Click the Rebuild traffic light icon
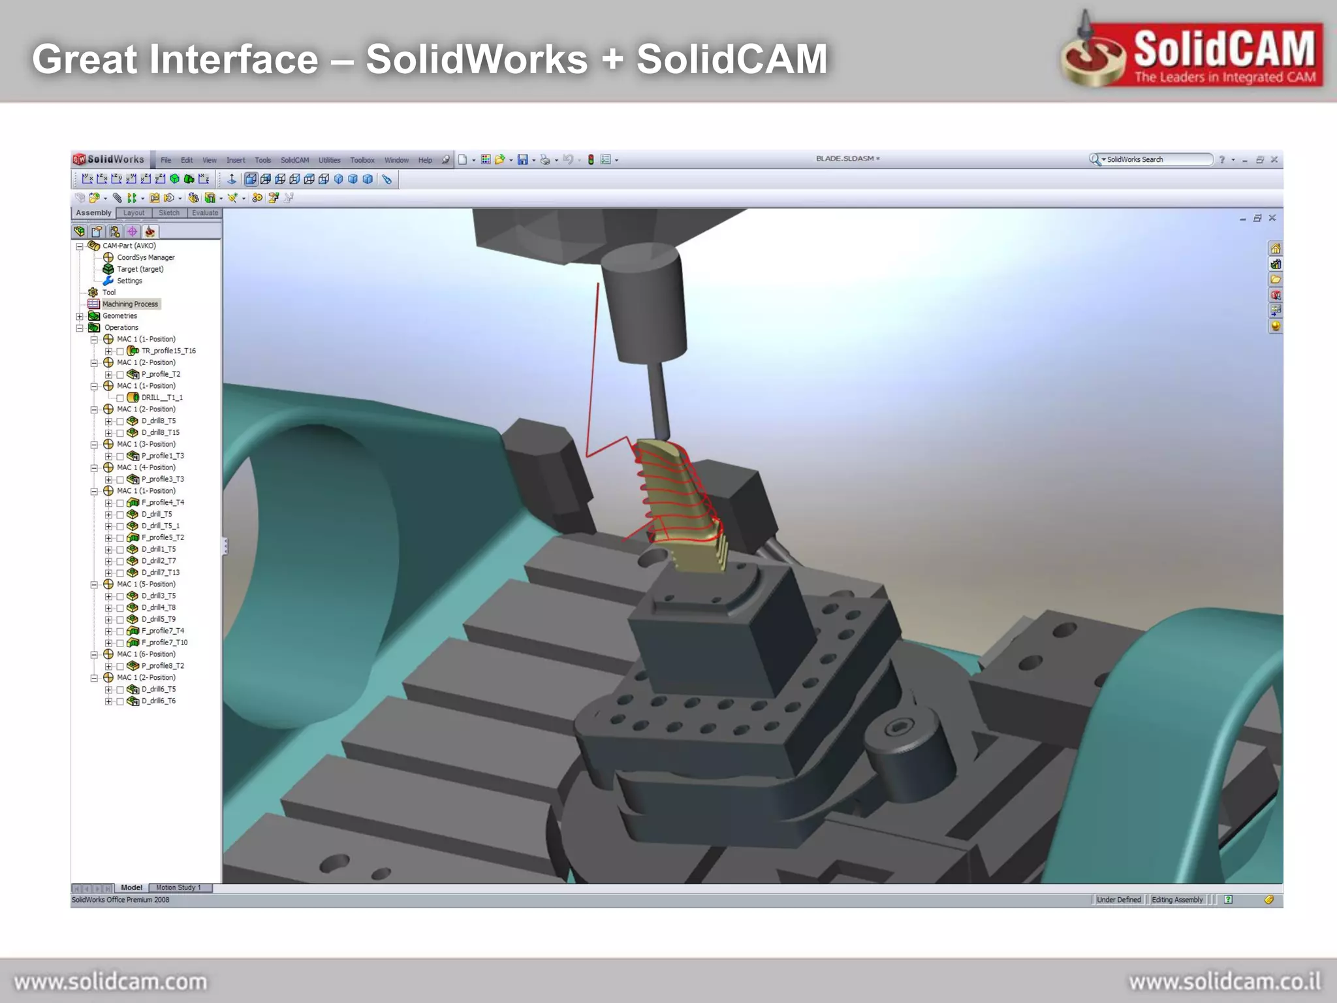This screenshot has height=1003, width=1337. (591, 159)
